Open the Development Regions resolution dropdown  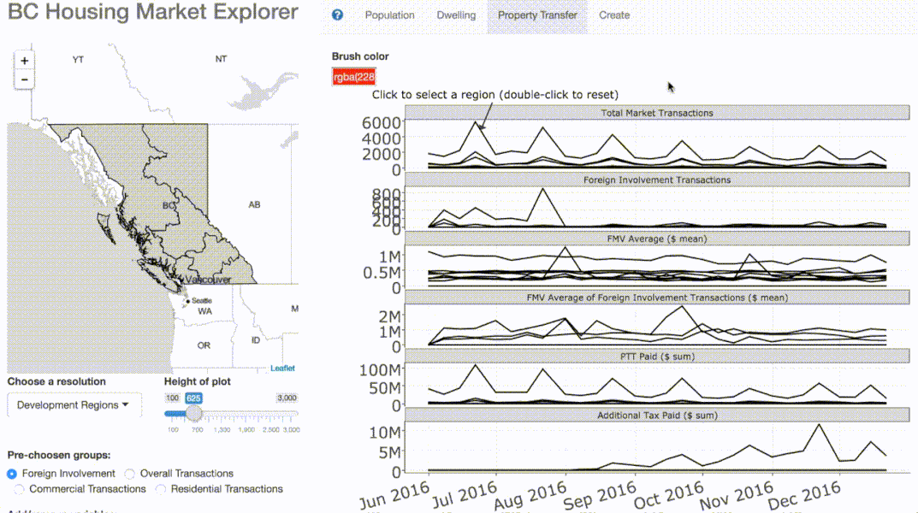(x=74, y=404)
